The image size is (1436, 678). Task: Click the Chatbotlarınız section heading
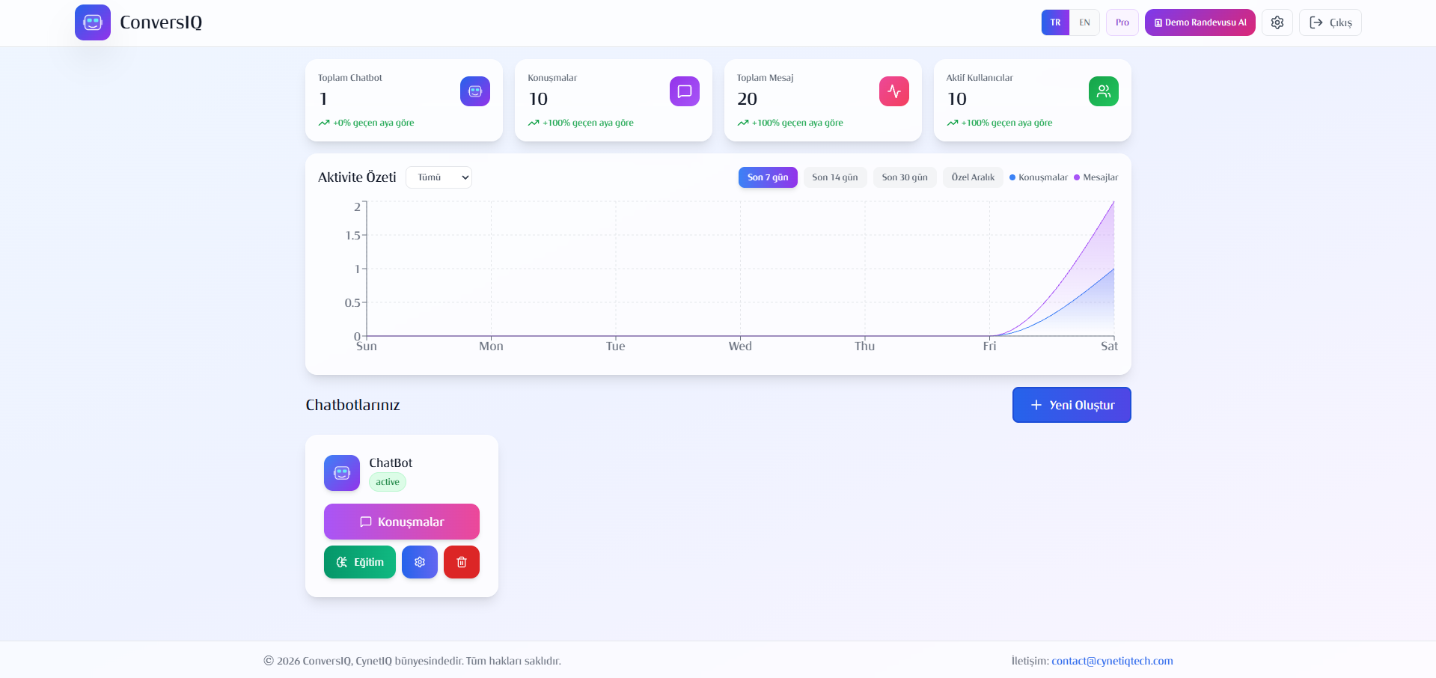click(x=352, y=405)
